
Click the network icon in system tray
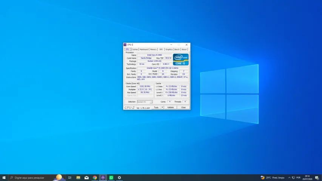pyautogui.click(x=293, y=178)
